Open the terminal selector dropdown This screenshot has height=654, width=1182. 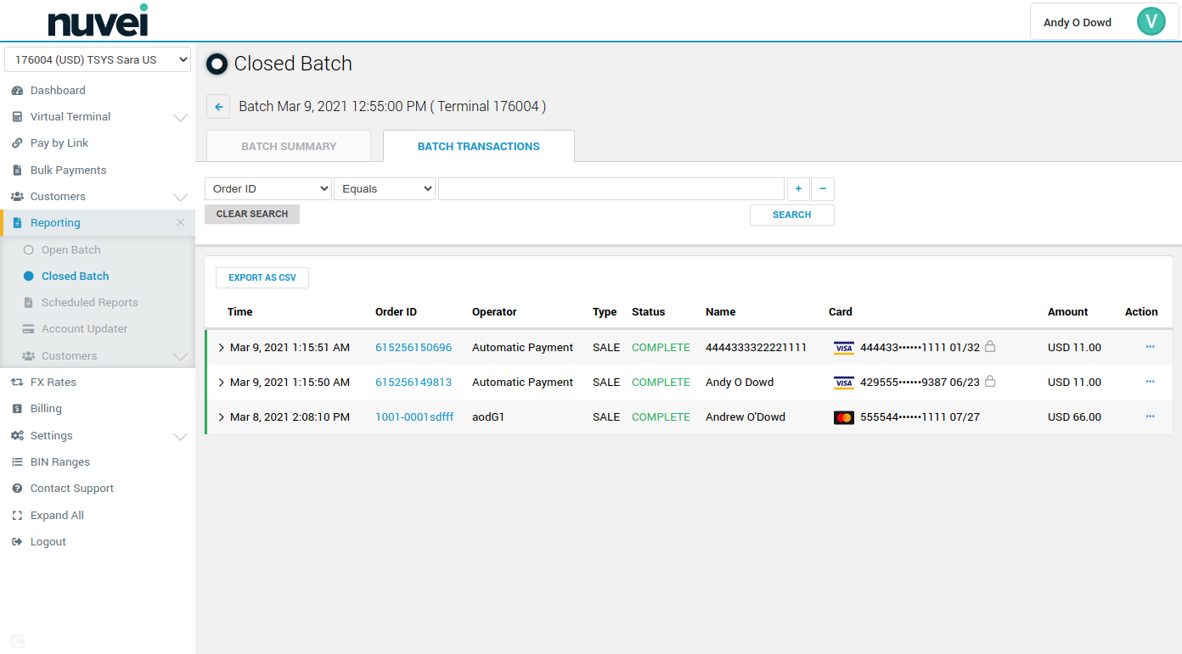[98, 60]
